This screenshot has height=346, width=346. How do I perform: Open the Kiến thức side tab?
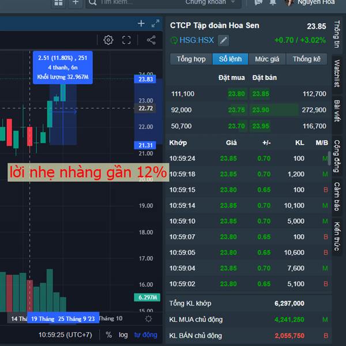click(337, 236)
